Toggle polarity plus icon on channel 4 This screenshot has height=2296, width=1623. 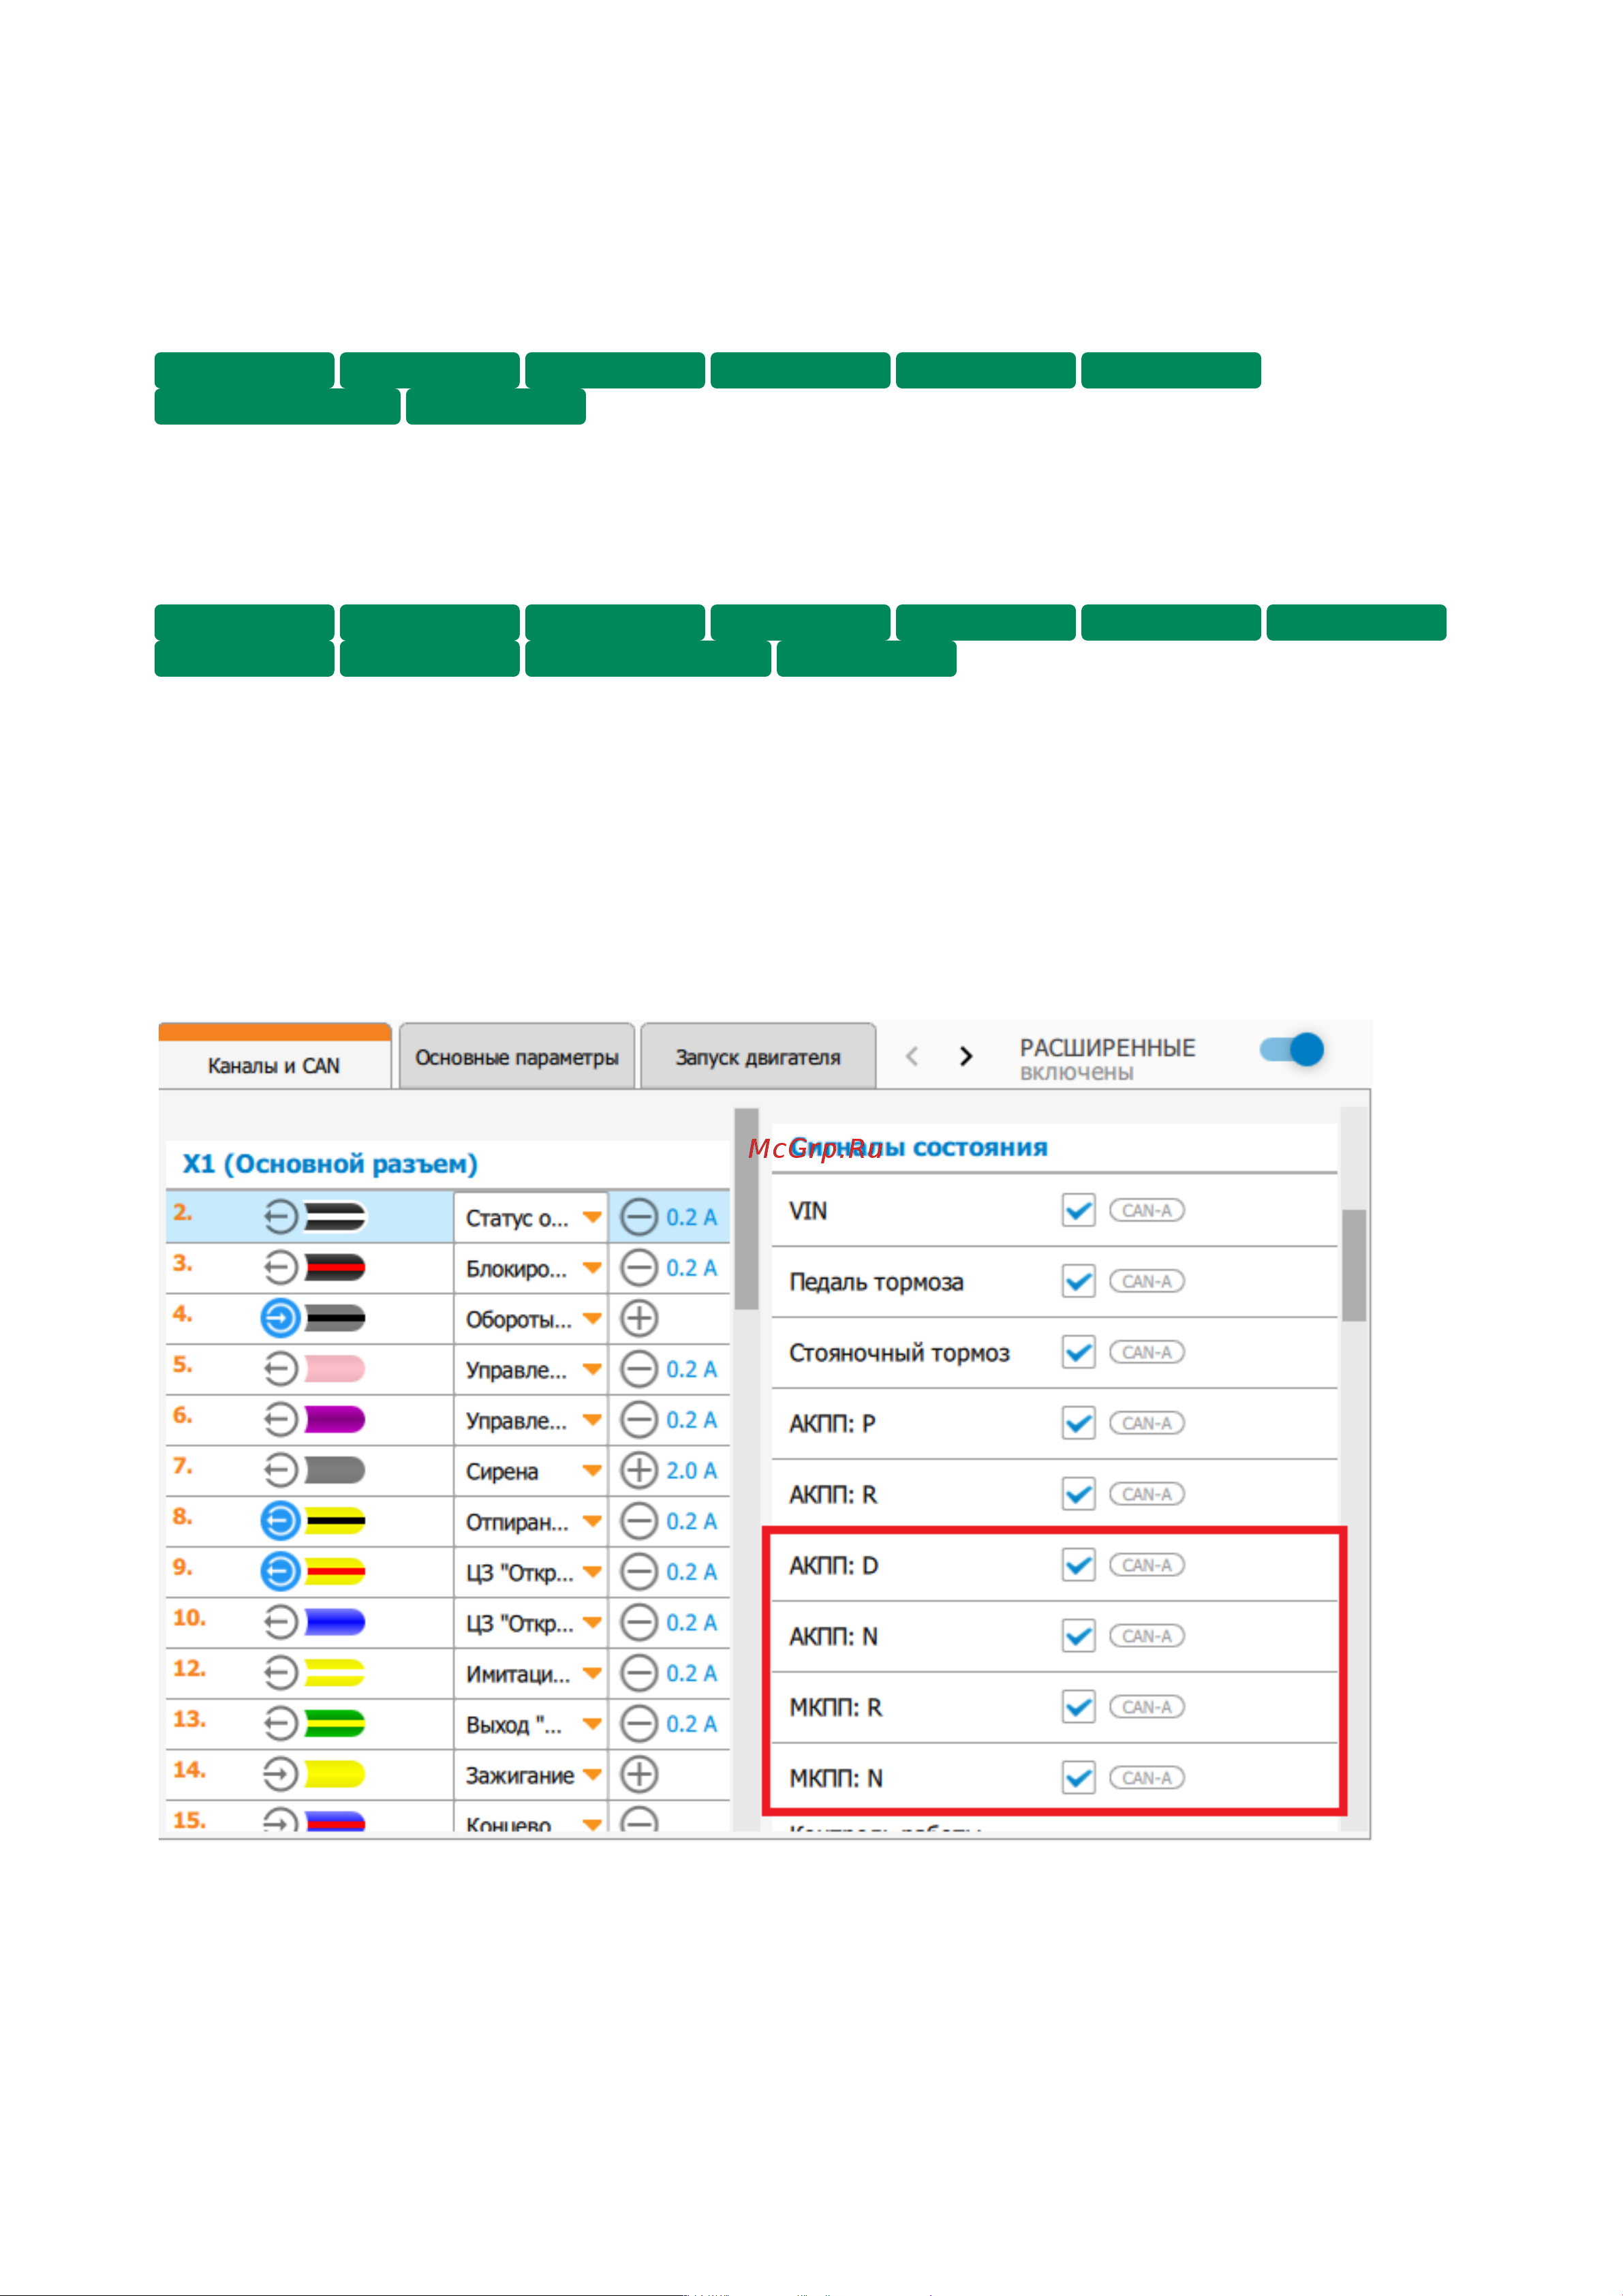639,1318
